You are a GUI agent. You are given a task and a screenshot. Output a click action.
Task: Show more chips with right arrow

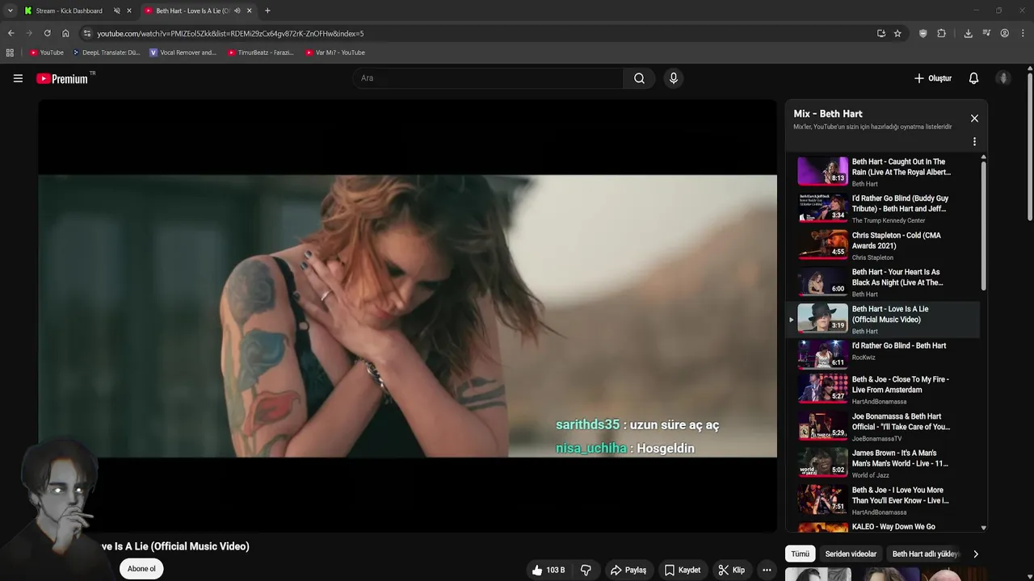click(x=976, y=554)
